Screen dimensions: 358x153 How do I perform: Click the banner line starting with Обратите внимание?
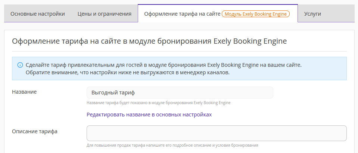point(127,73)
